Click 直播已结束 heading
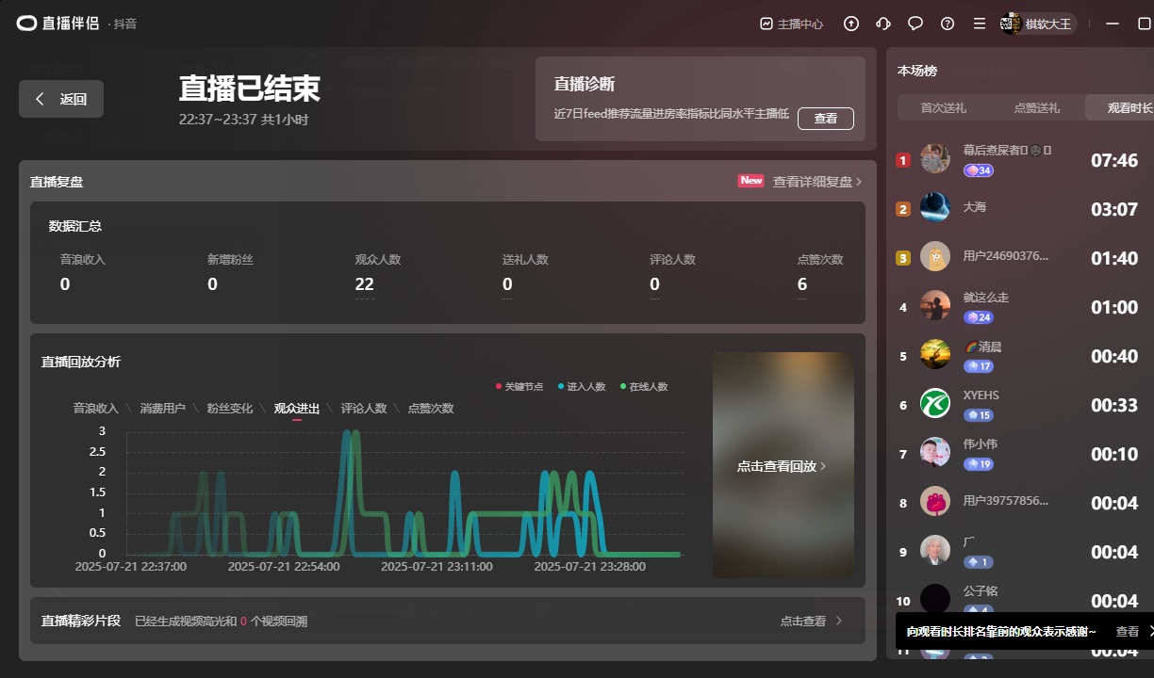 (250, 89)
